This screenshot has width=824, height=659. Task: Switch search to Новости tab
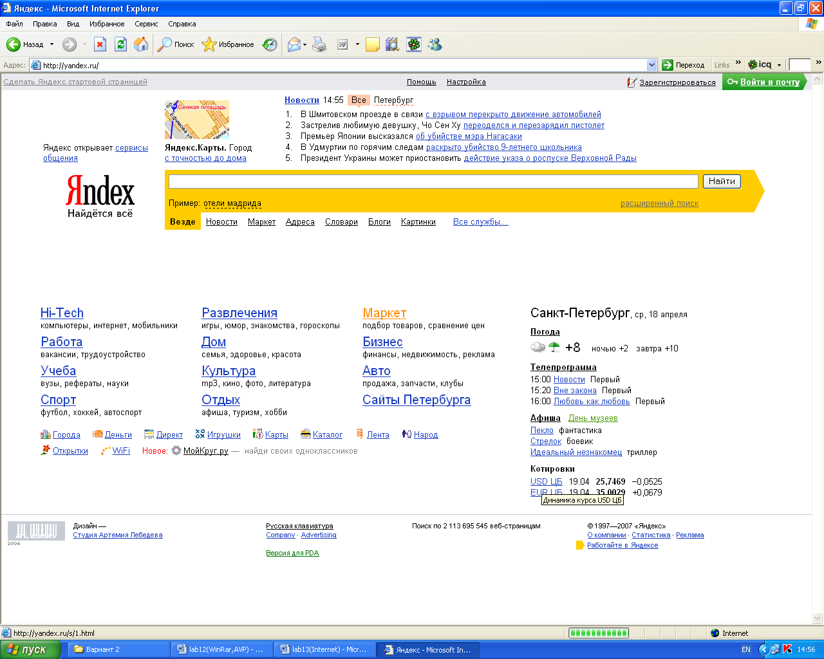[x=221, y=221]
